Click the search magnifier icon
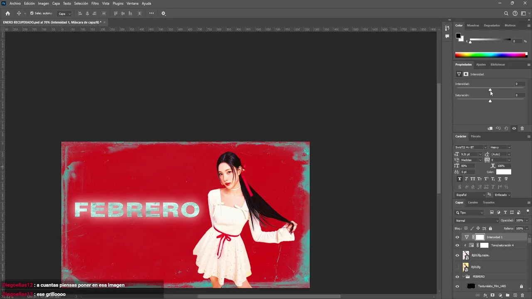Screen dimensions: 532x299 coord(506,13)
